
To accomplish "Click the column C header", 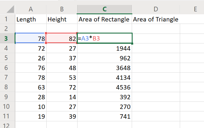I will (104, 9).
